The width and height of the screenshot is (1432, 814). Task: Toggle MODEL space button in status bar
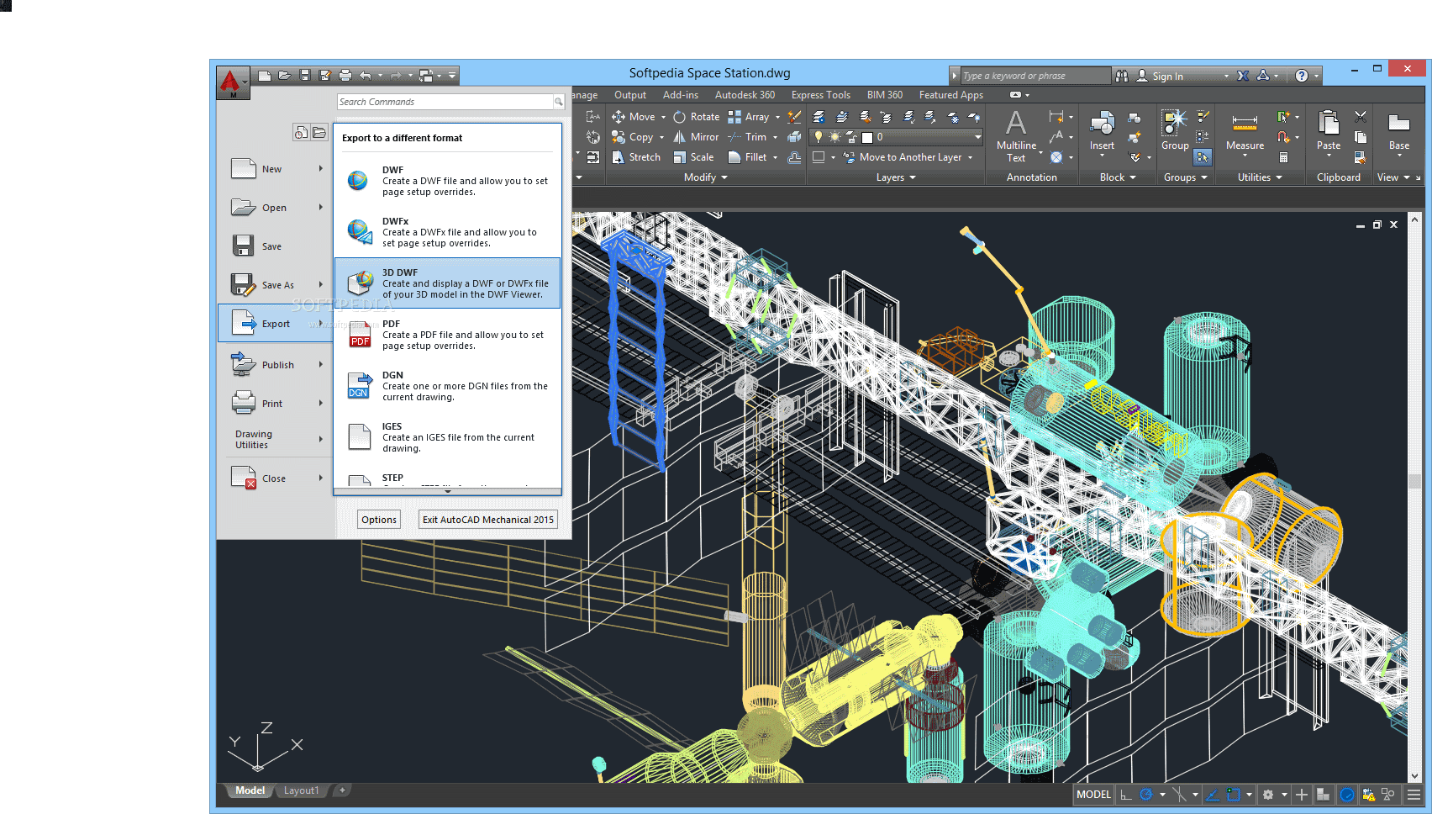tap(1093, 795)
